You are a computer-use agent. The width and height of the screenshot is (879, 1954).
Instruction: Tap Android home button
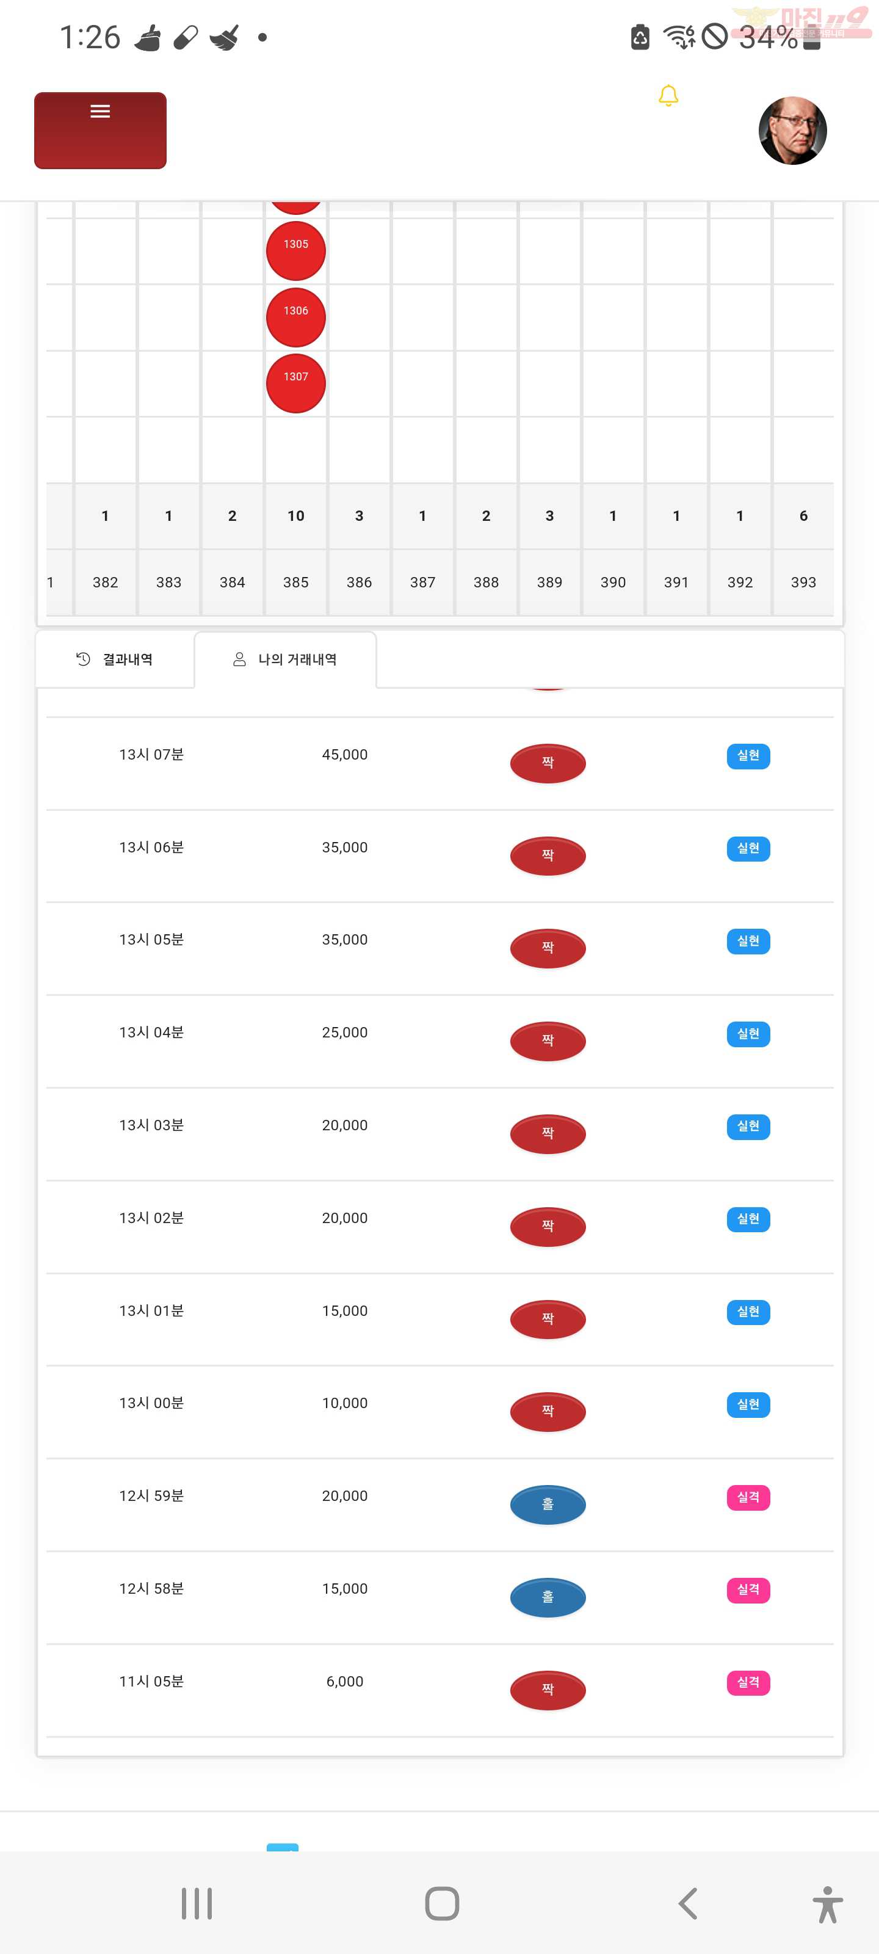point(442,1903)
